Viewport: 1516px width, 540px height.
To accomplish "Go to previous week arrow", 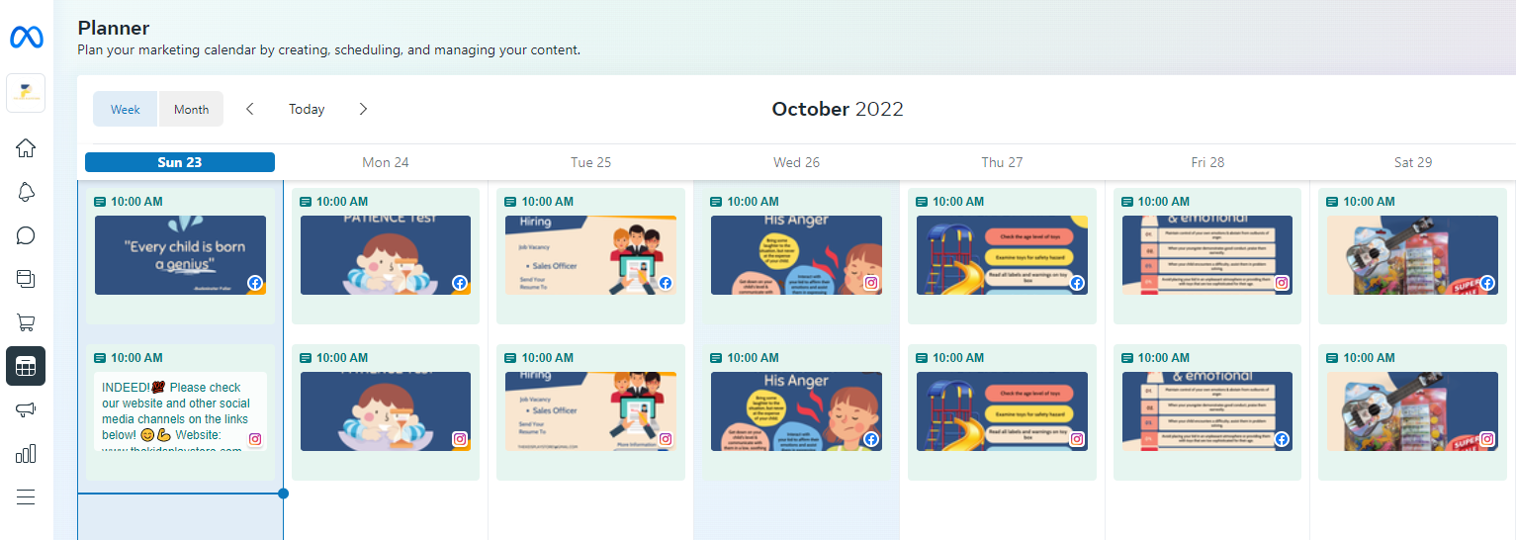I will [250, 109].
